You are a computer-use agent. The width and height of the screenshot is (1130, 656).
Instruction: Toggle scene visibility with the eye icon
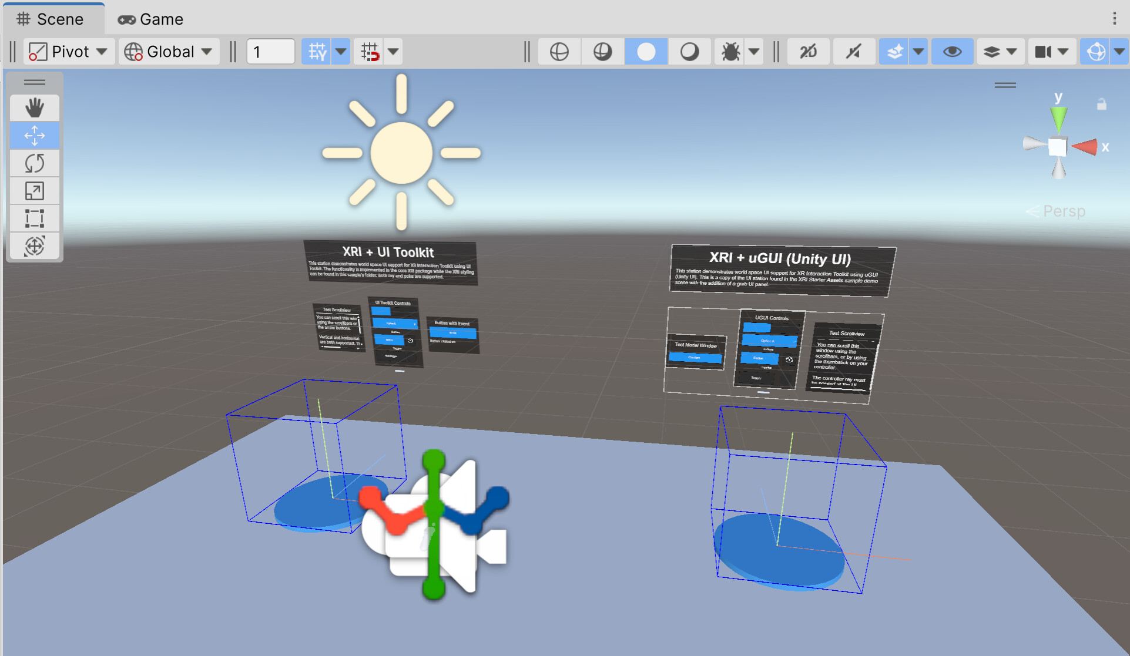[952, 51]
